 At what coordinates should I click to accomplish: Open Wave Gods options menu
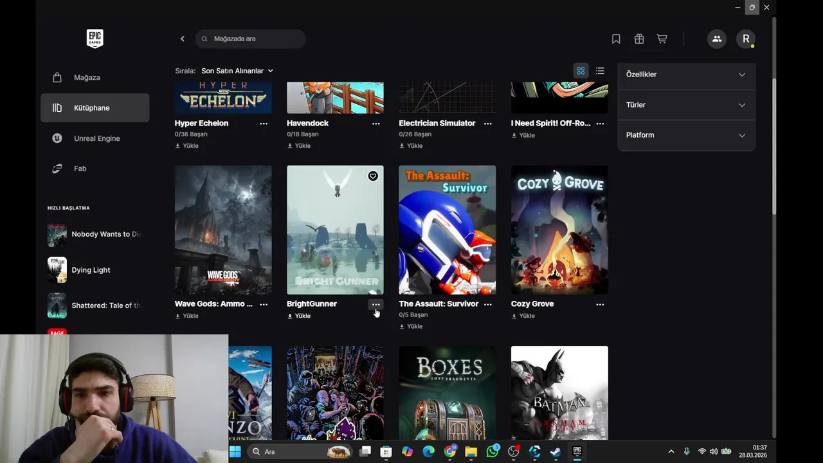[264, 304]
